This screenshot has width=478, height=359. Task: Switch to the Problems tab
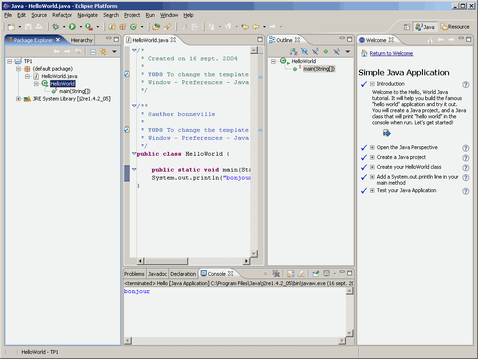click(134, 274)
